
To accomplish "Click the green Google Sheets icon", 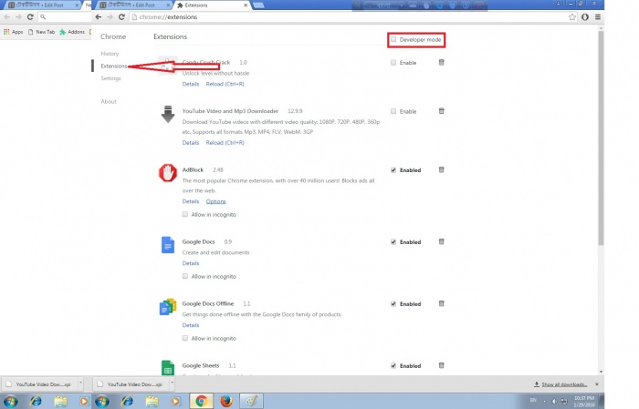I will (x=167, y=367).
